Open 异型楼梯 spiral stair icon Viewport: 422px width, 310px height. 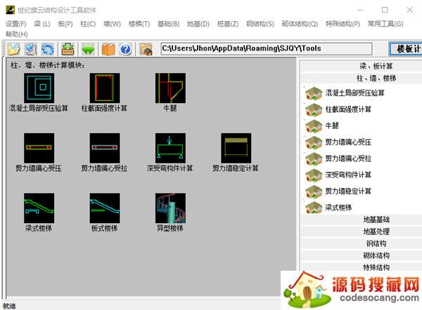[170, 208]
